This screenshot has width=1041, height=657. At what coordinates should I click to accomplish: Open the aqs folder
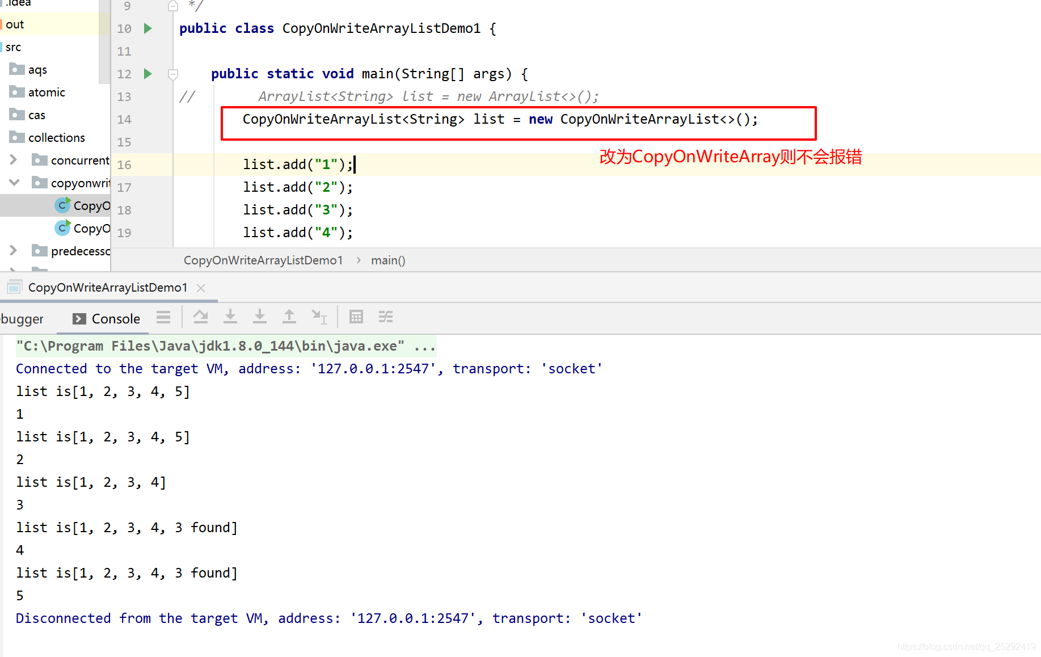(37, 70)
